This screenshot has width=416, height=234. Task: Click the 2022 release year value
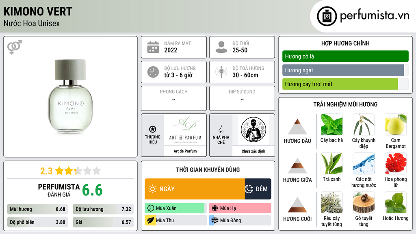point(171,50)
